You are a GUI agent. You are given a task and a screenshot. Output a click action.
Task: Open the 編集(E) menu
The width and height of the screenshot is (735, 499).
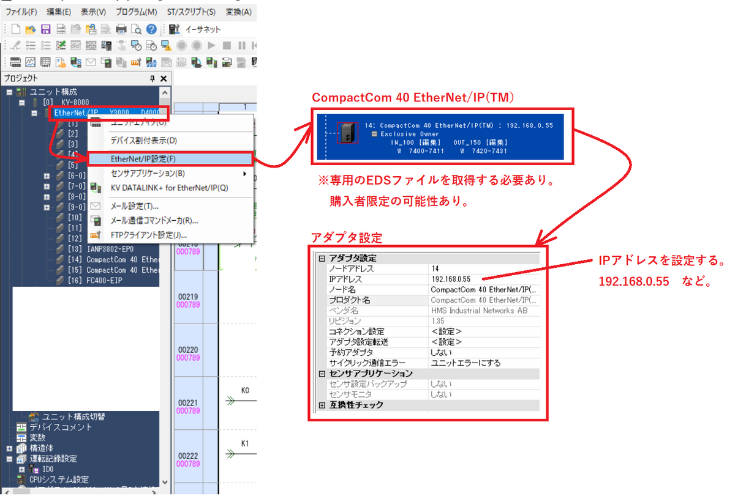click(x=59, y=12)
